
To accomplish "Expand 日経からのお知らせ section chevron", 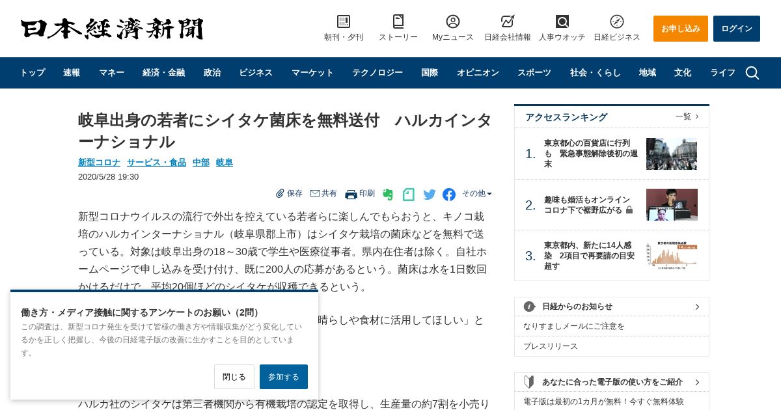I will coord(697,307).
